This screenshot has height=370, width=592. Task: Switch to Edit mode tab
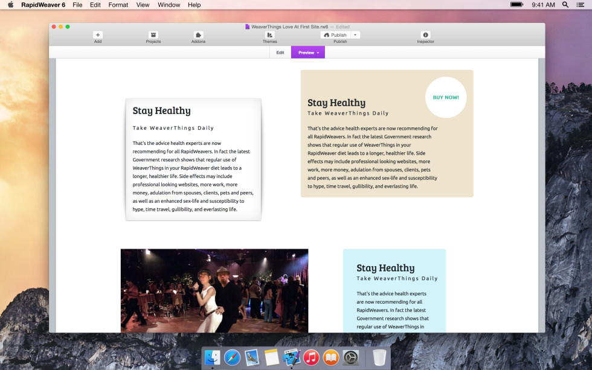[x=280, y=53]
